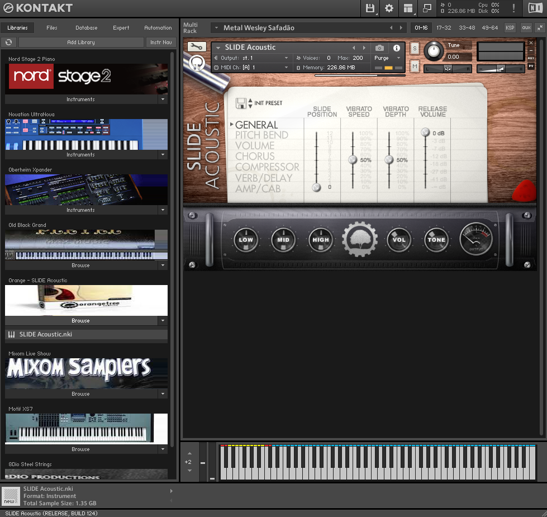
Task: Click the save disk icon in Kontakt header
Action: click(370, 8)
